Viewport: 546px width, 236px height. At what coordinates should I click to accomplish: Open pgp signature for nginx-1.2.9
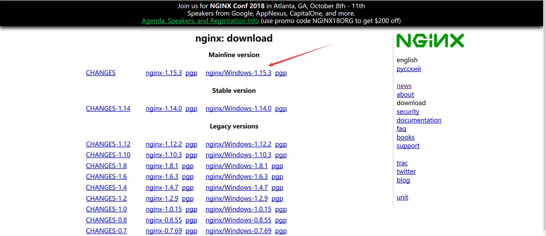pyautogui.click(x=188, y=199)
